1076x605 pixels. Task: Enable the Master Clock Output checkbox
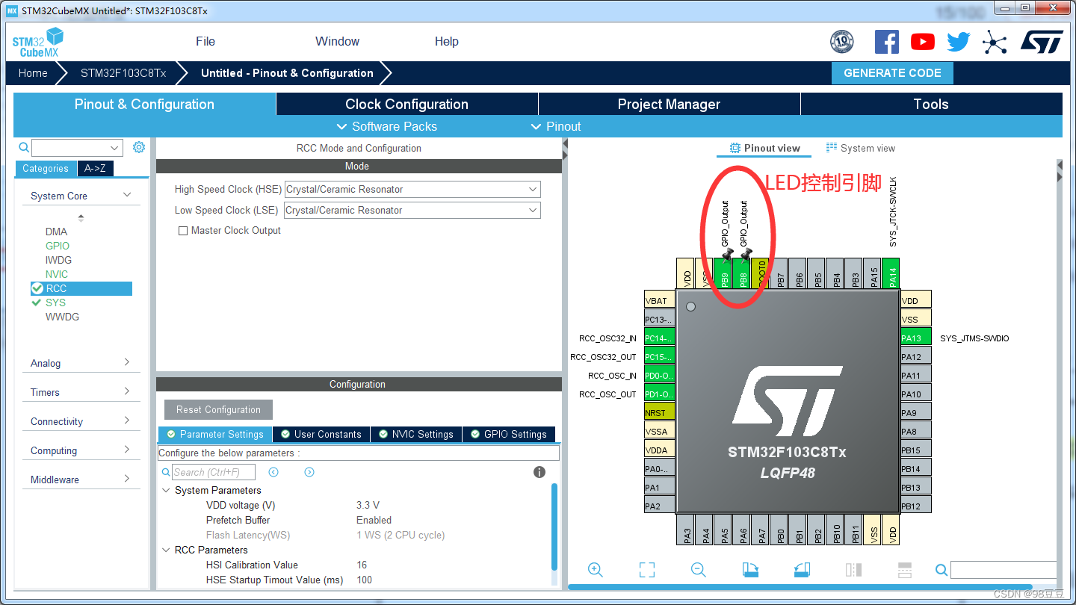click(183, 231)
